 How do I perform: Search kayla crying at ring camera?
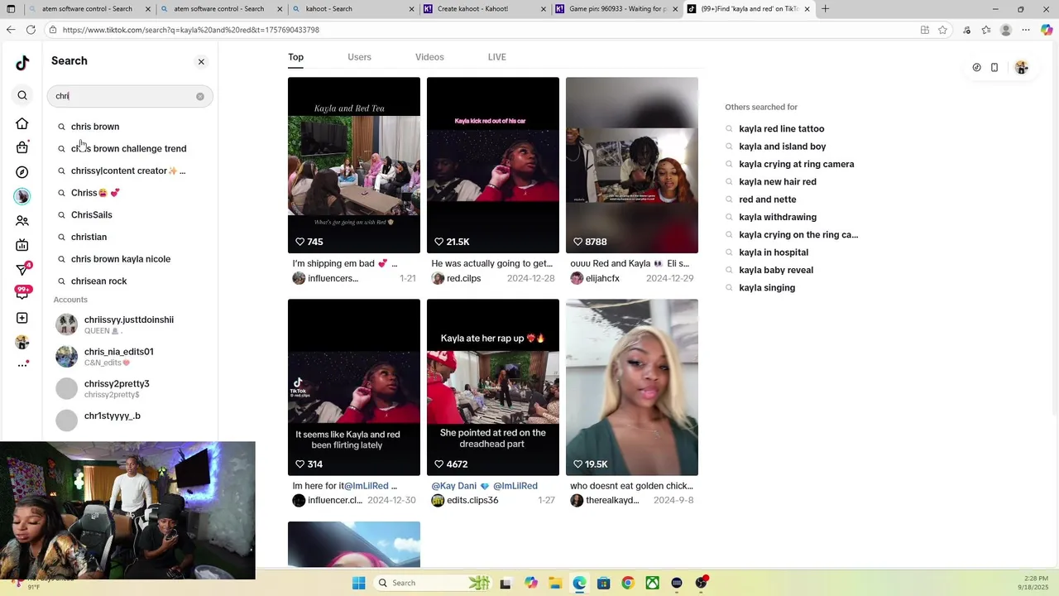click(797, 164)
